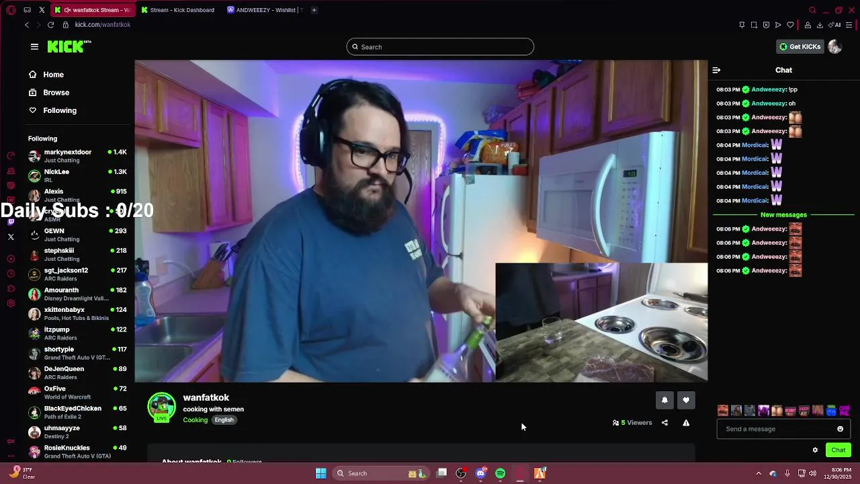Open the emoji picker in chat

click(840, 429)
